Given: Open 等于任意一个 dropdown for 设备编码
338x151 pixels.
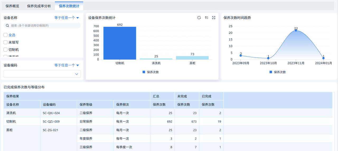Looking at the screenshot, I should click(x=67, y=65).
